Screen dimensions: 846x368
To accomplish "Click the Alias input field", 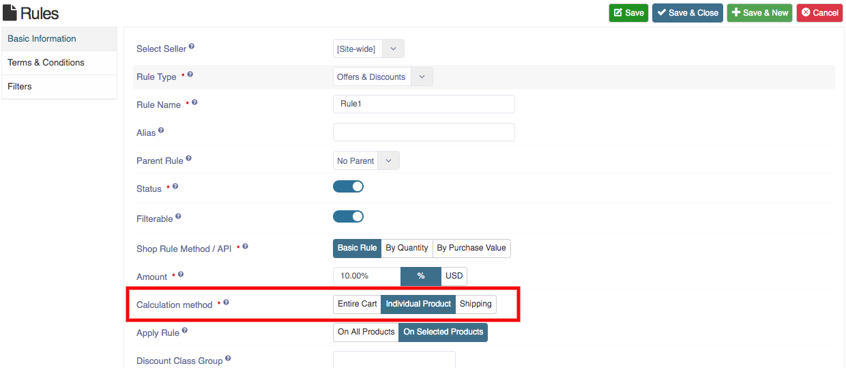I will pos(424,132).
